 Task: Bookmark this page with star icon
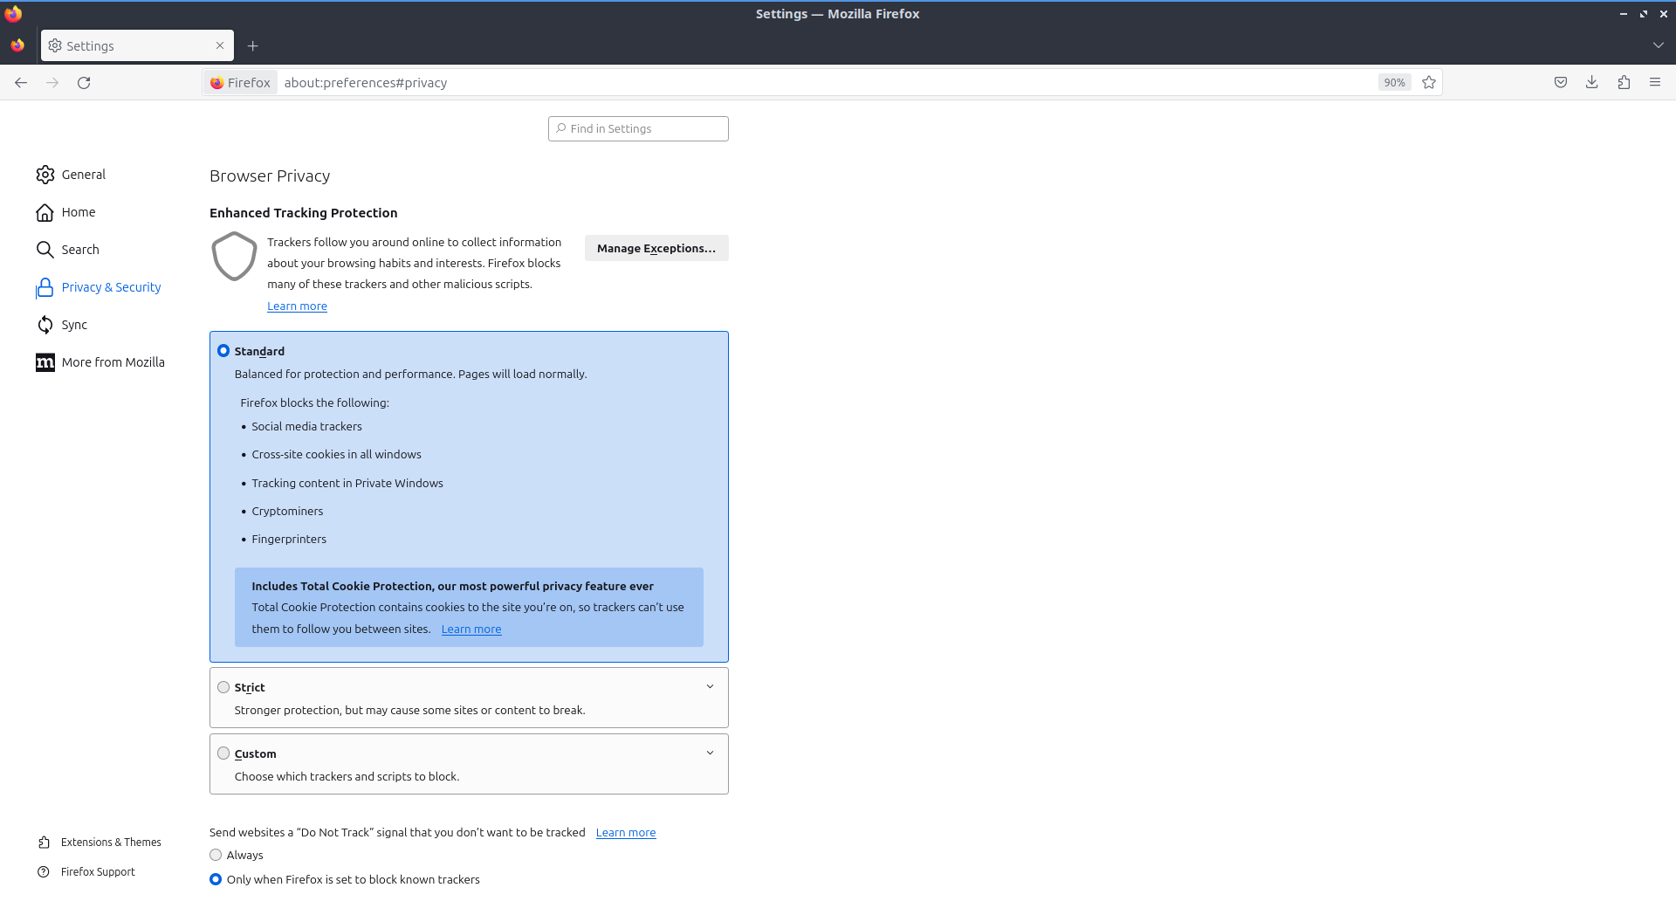click(x=1429, y=83)
